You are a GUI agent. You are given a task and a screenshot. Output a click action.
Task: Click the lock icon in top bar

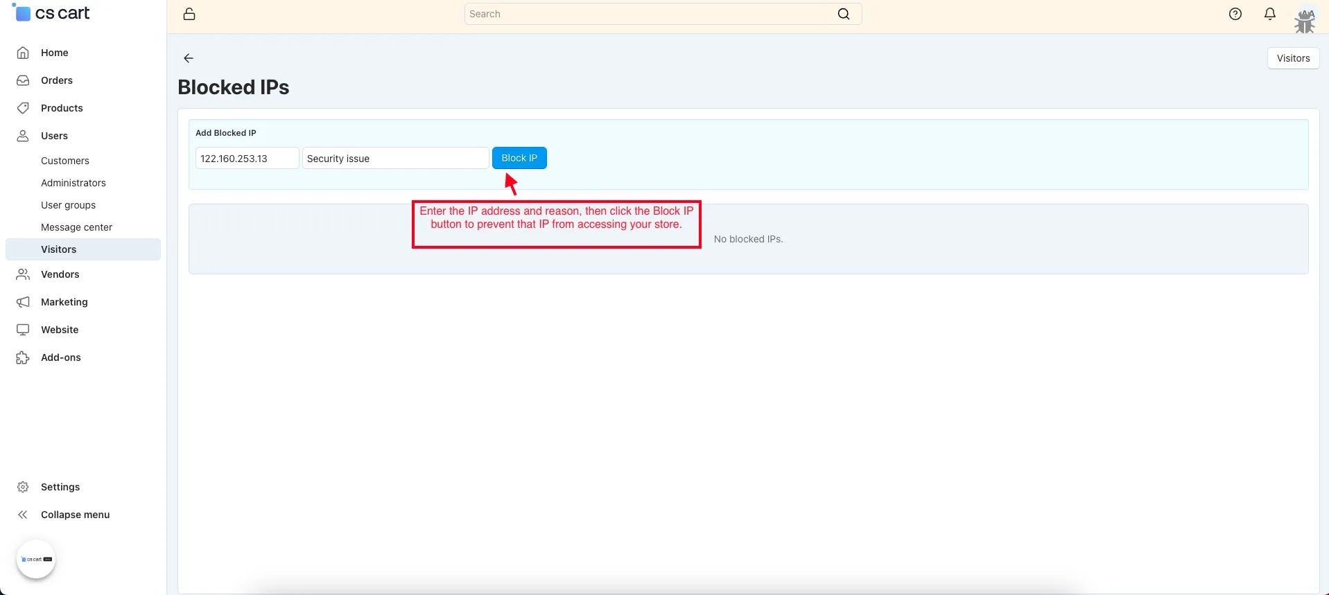pyautogui.click(x=189, y=14)
